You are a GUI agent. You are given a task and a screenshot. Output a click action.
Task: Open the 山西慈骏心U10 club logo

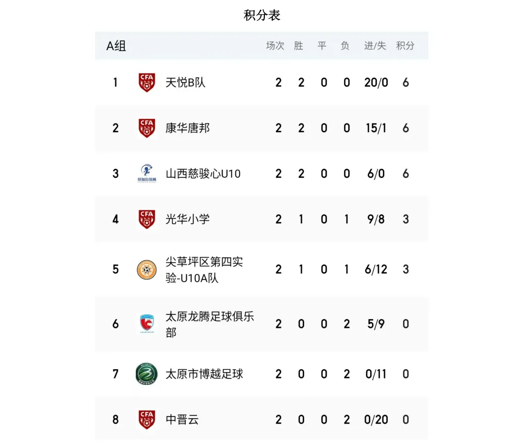pos(147,173)
